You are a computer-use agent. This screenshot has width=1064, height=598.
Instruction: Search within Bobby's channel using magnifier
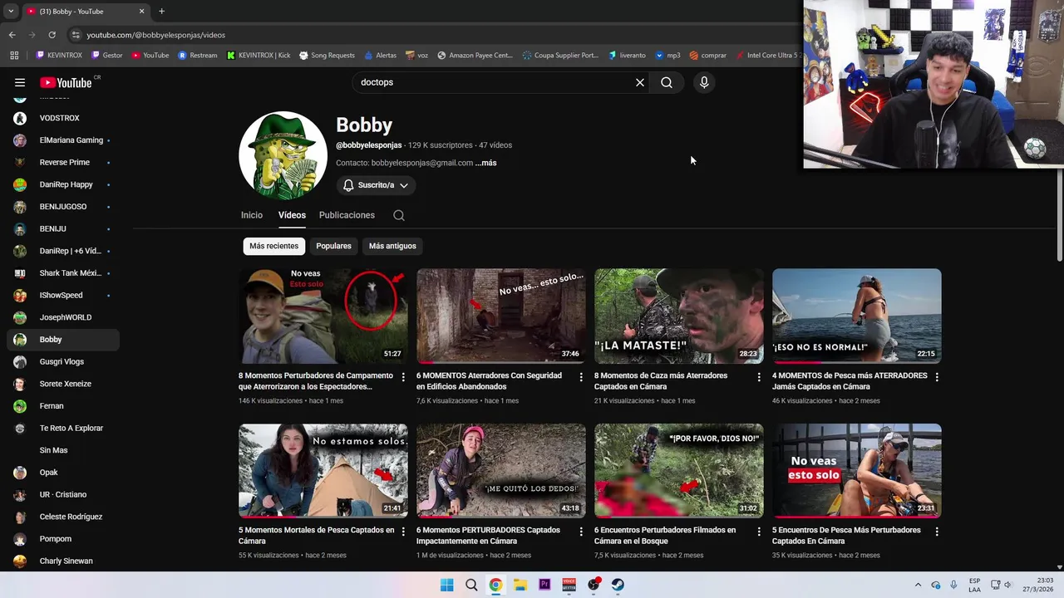399,215
